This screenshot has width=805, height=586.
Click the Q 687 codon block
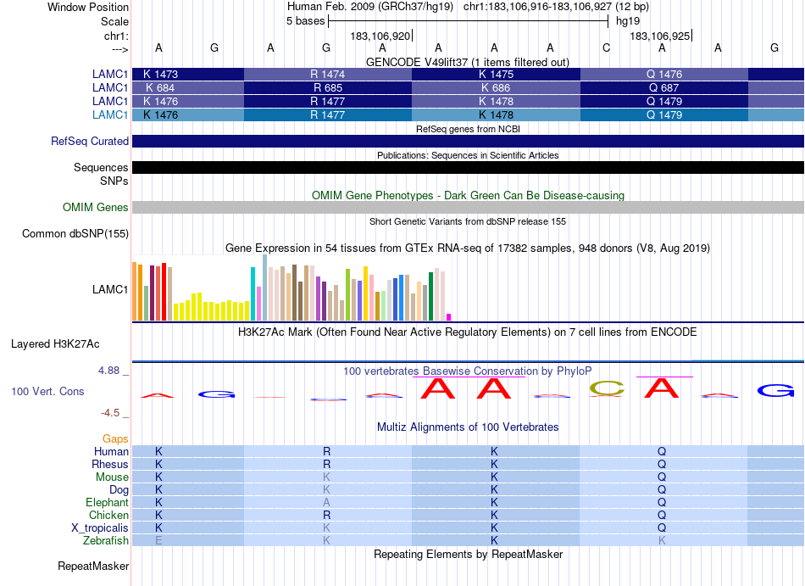coord(663,88)
